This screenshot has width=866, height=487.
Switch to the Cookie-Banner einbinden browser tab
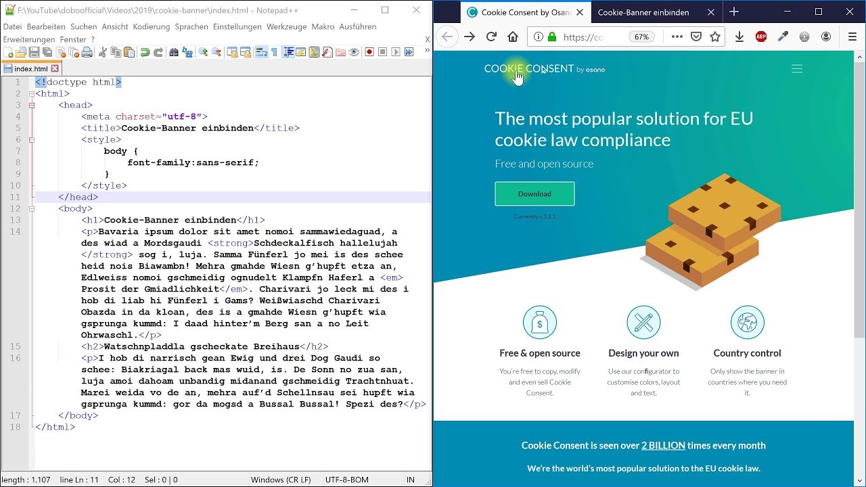[x=643, y=12]
